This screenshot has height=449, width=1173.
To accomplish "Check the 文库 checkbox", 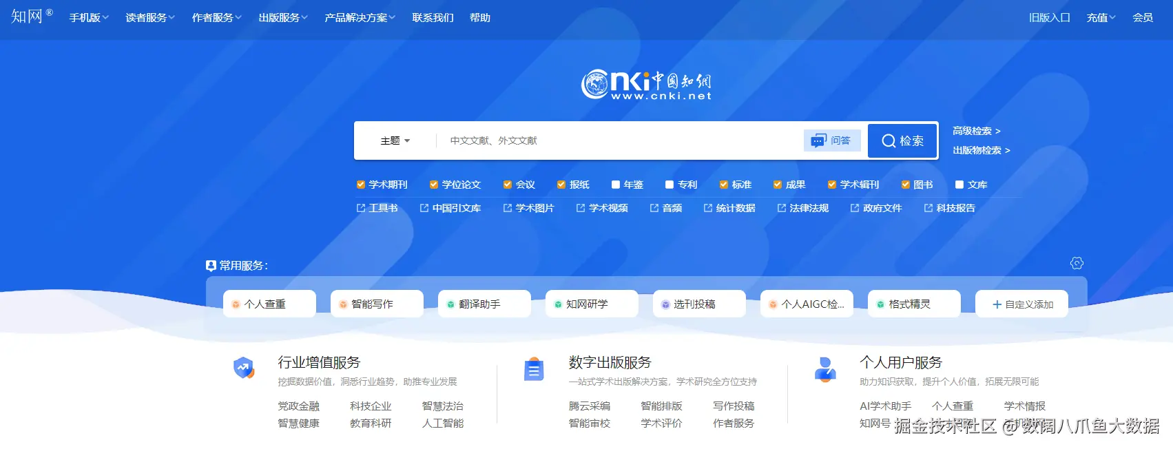I will 959,185.
